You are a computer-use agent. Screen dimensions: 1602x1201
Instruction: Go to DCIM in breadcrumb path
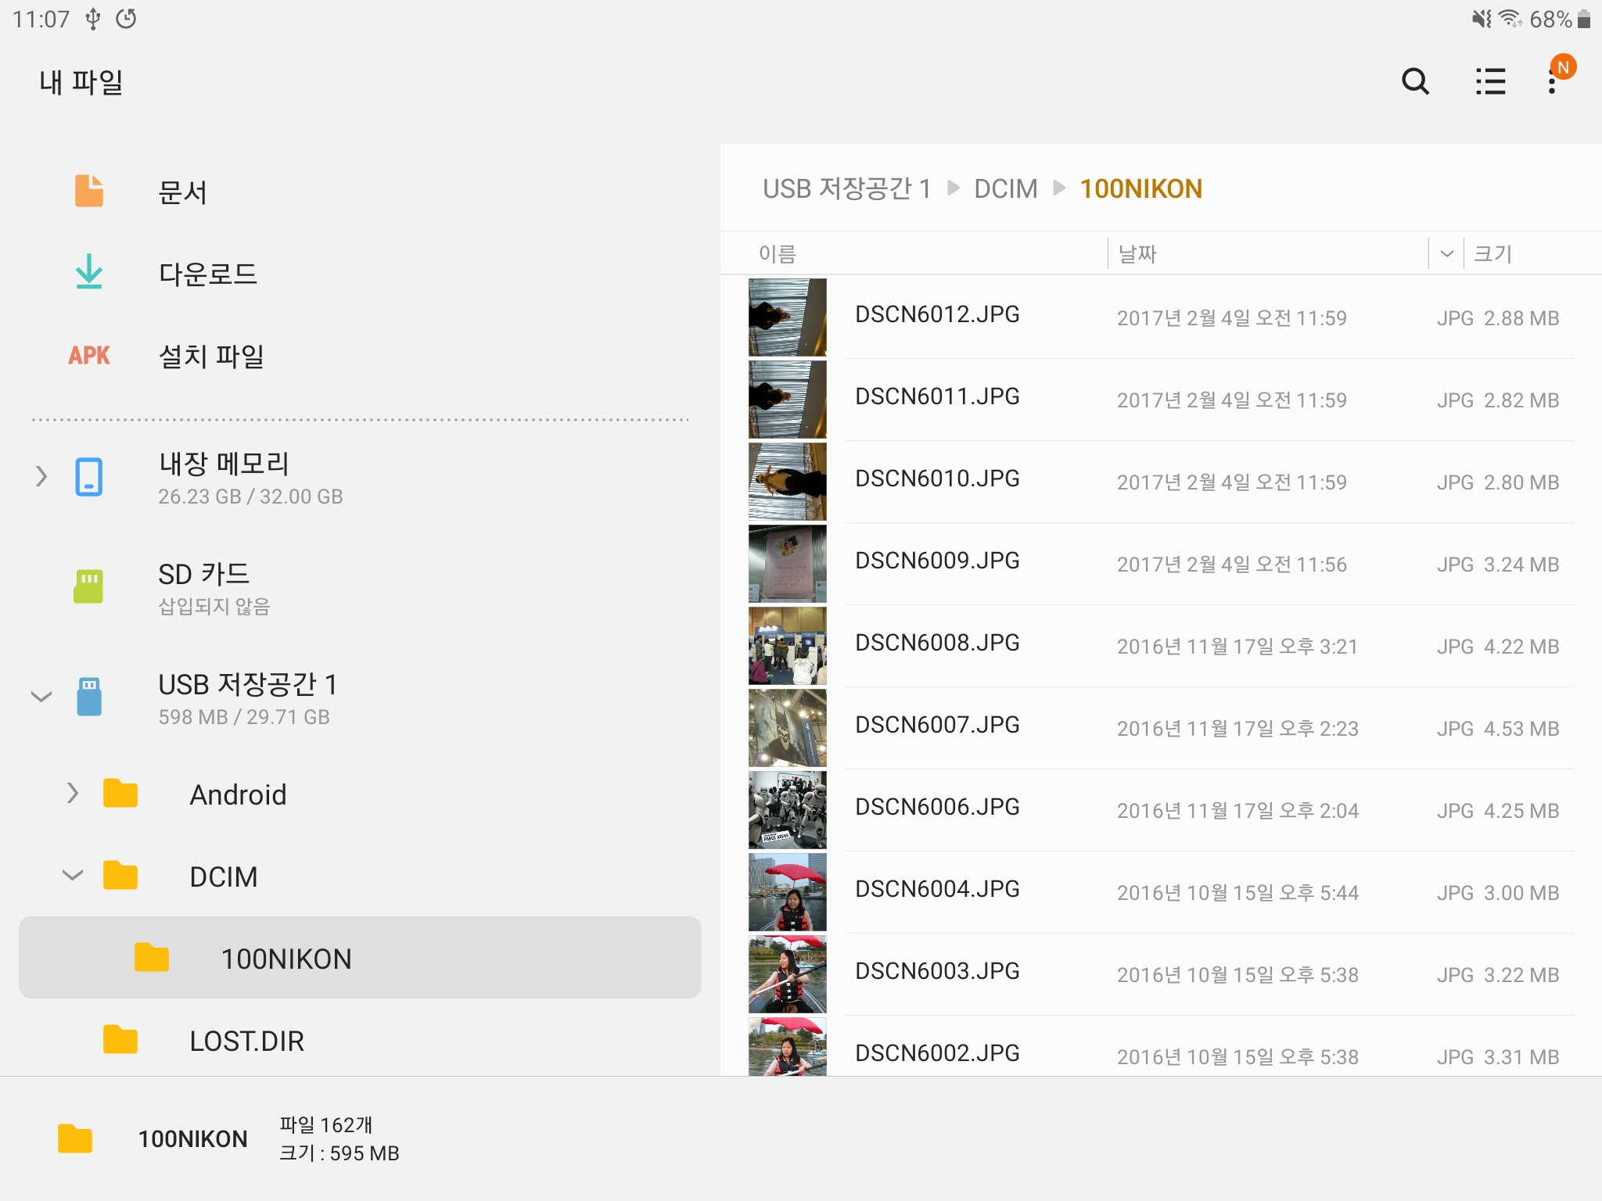1006,188
